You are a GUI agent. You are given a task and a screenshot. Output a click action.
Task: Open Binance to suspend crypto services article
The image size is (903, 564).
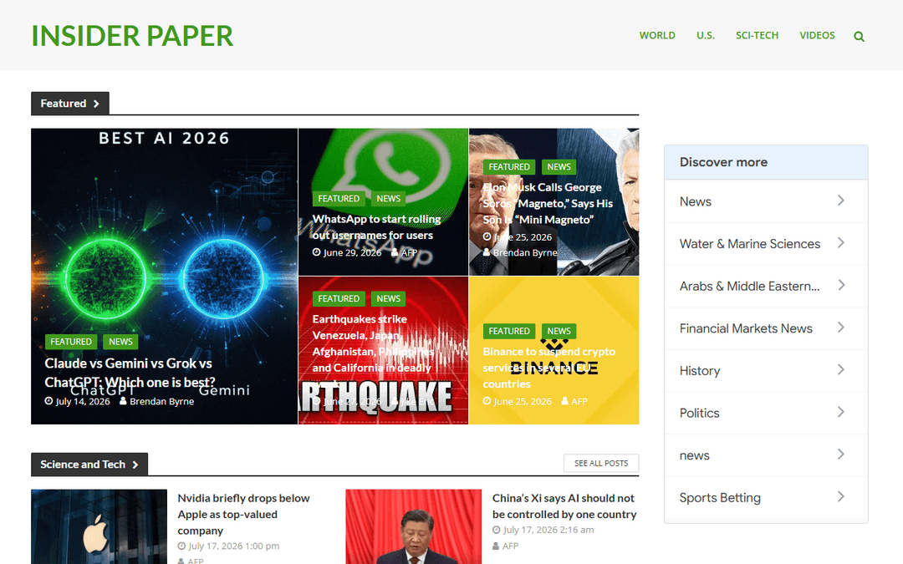coord(548,367)
